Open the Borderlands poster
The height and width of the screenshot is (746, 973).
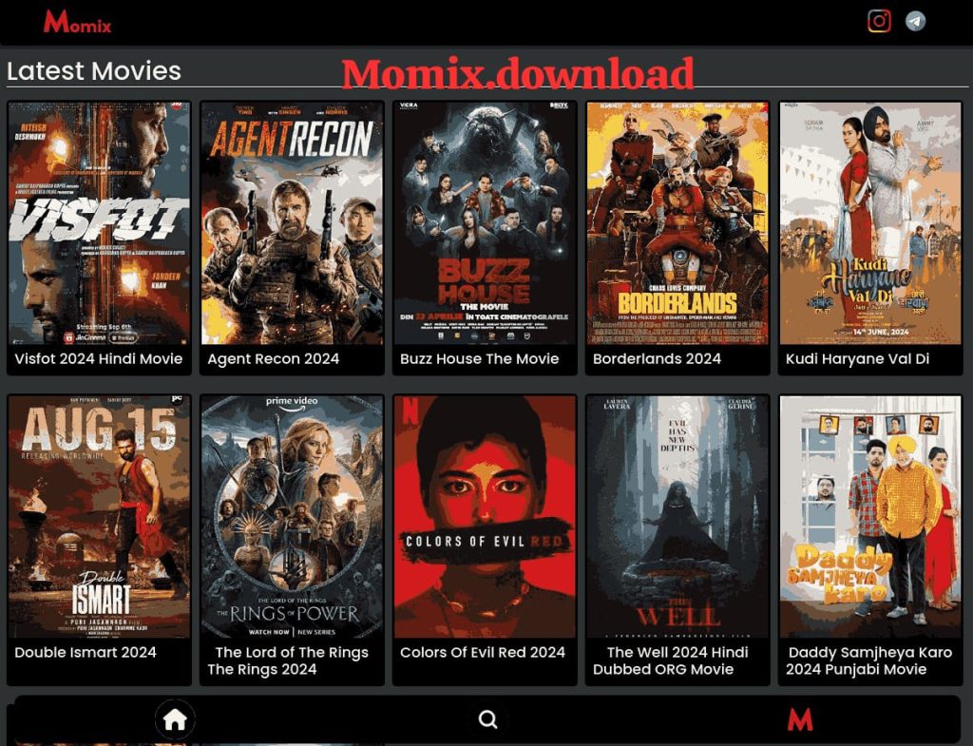click(677, 223)
